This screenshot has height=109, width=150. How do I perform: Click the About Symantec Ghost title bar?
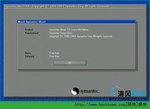76,22
